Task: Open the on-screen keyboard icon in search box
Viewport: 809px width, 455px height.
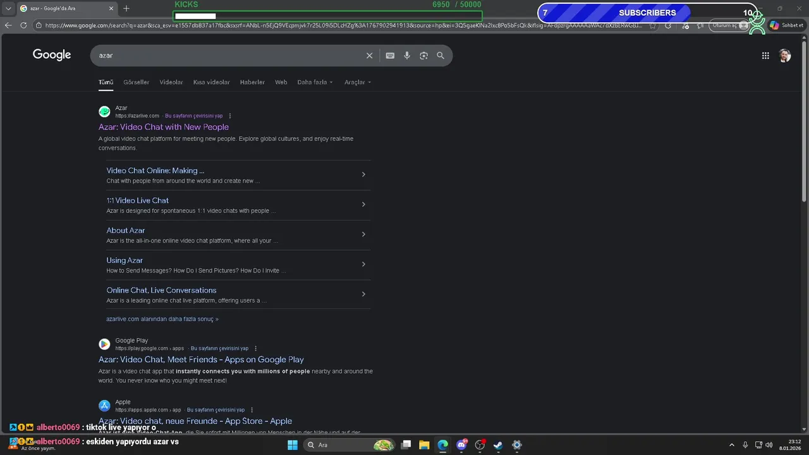Action: [390, 56]
